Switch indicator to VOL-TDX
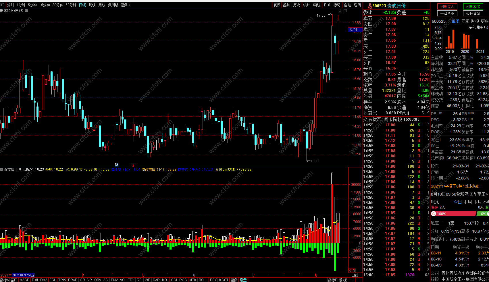 127,280
